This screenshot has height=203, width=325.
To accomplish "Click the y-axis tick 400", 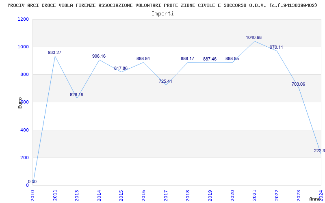I will [x=25, y=130].
